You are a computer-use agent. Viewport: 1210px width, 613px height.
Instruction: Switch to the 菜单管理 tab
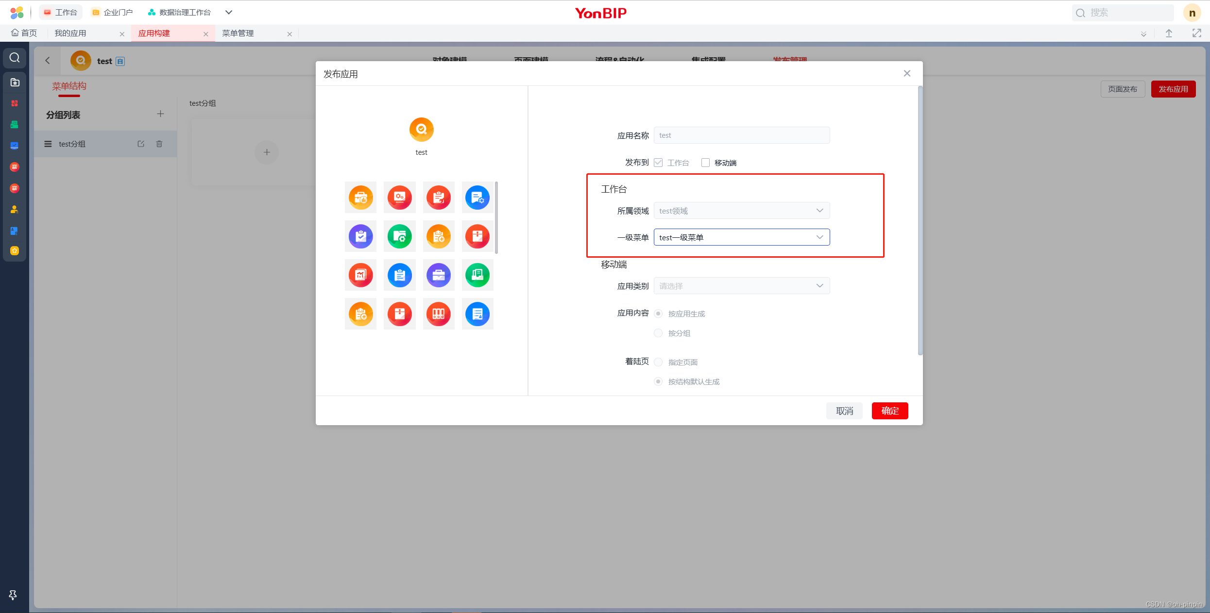tap(238, 33)
